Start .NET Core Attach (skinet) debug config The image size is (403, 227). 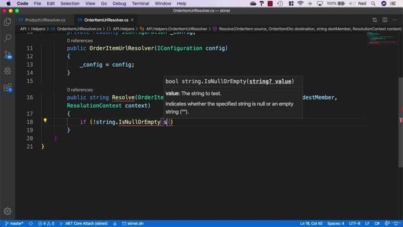click(84, 223)
